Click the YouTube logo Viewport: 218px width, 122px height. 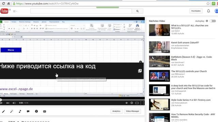pyautogui.click(x=4, y=11)
